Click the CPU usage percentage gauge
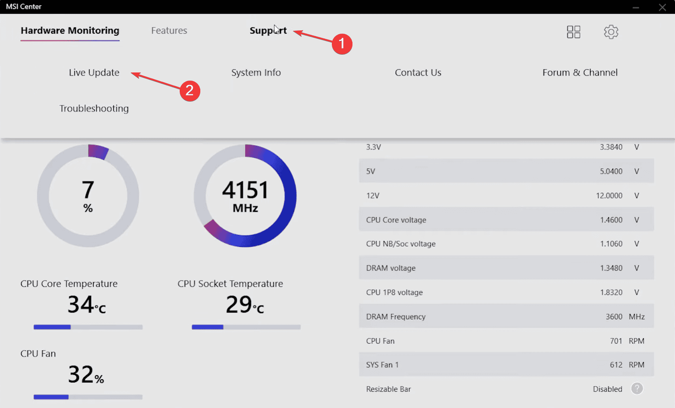 tap(88, 195)
